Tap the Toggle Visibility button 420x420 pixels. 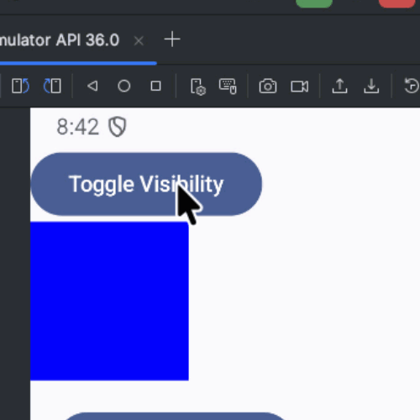[146, 184]
